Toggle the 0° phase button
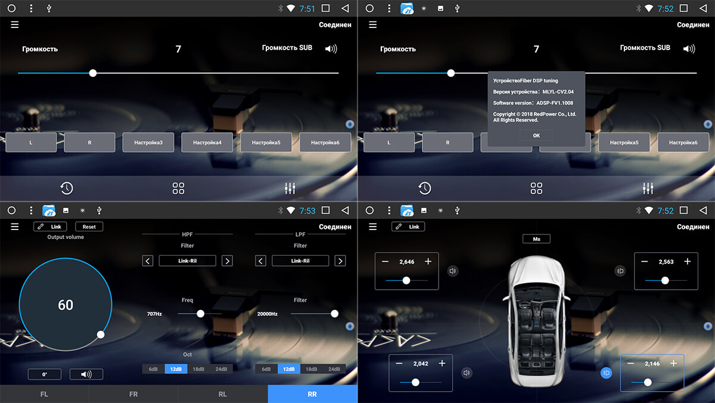715x403 pixels. pos(44,374)
